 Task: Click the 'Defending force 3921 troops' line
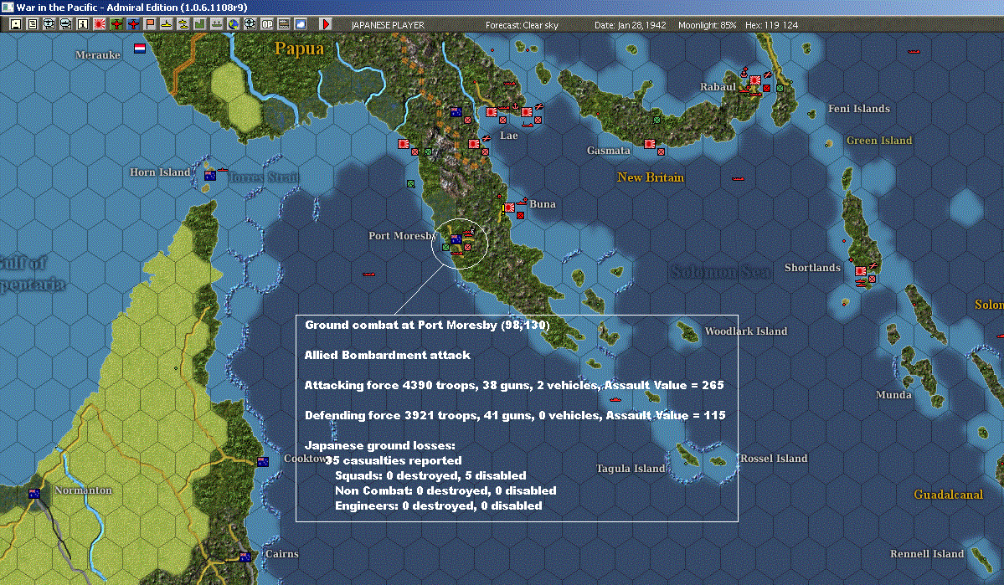516,415
